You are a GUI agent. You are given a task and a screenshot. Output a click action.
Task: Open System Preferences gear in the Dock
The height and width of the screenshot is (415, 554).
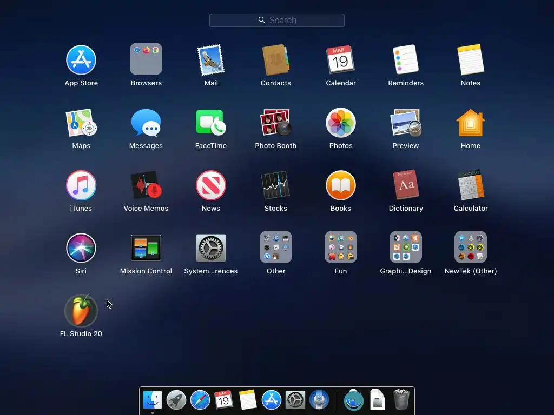point(295,400)
